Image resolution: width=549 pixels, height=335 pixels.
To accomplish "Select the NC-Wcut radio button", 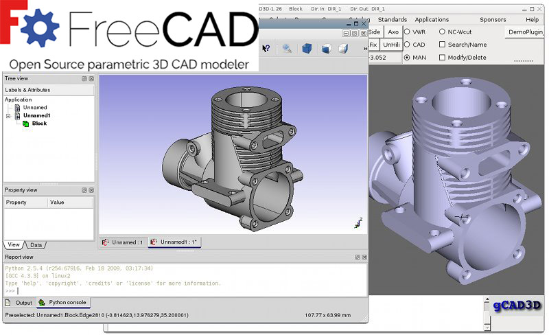I will (x=442, y=32).
